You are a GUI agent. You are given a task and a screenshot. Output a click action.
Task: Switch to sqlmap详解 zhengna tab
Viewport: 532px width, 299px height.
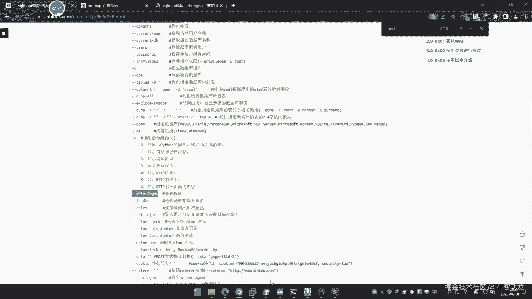click(188, 6)
